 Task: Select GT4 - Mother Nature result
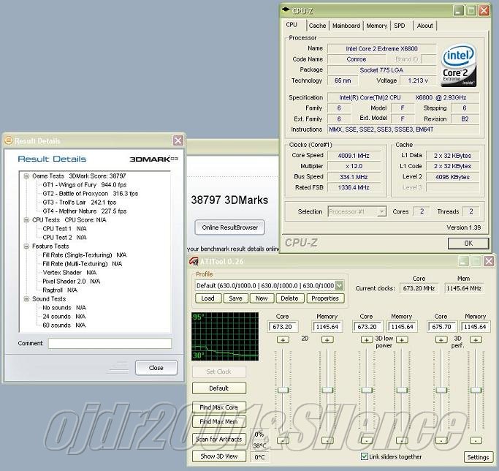[84, 211]
